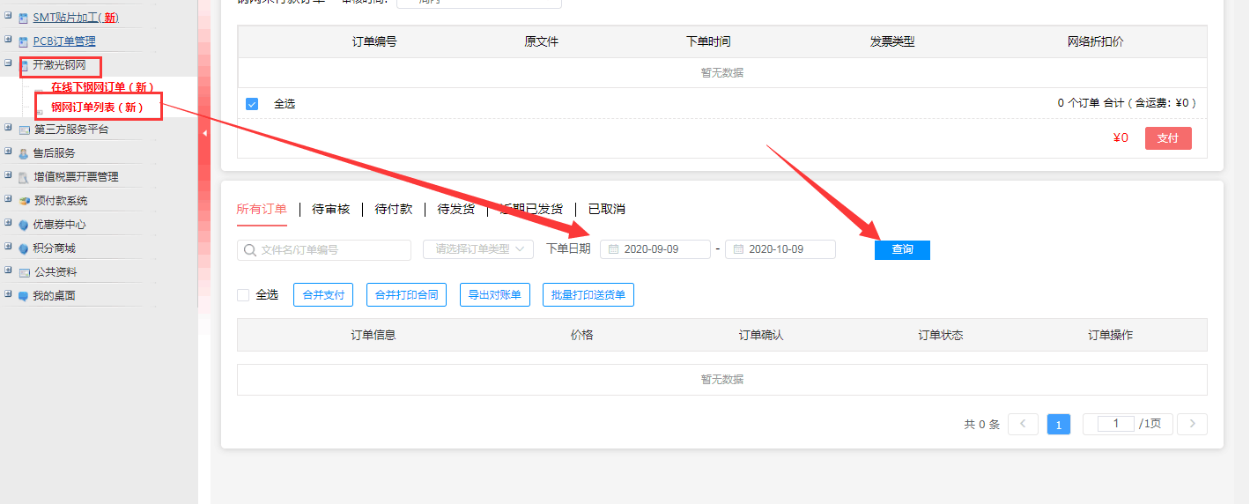Click the 预付款系统 icon in sidebar
The image size is (1250, 504).
(24, 201)
